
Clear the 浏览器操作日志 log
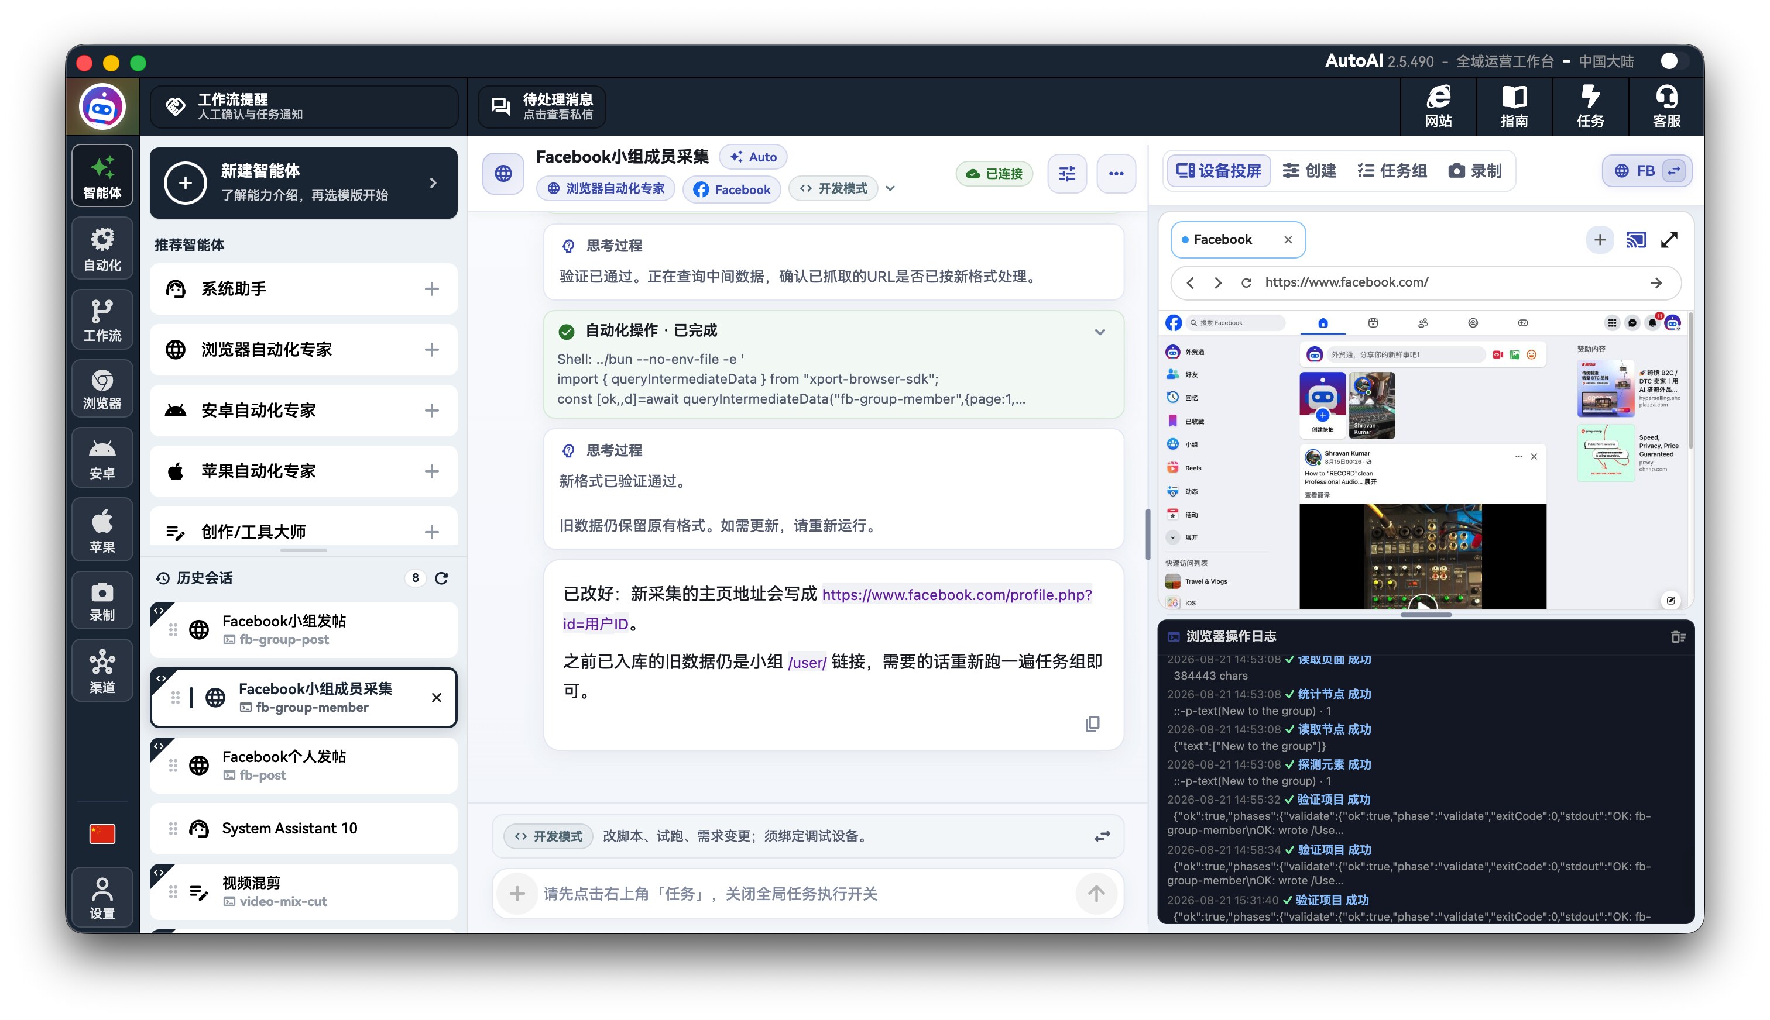coord(1678,637)
